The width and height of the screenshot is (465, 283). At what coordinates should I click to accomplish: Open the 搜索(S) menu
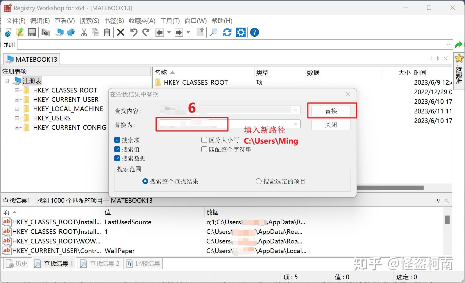[x=89, y=21]
